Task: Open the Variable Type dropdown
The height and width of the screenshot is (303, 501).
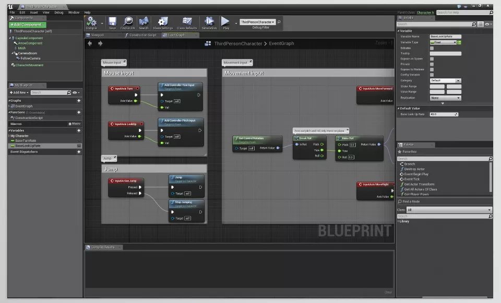Action: 443,42
